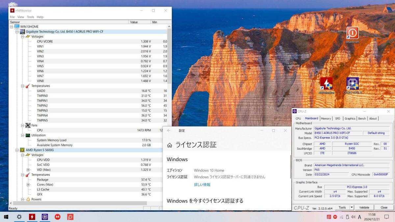
Task: Click the WIN10HOME computer icon in tree
Action: click(x=17, y=27)
